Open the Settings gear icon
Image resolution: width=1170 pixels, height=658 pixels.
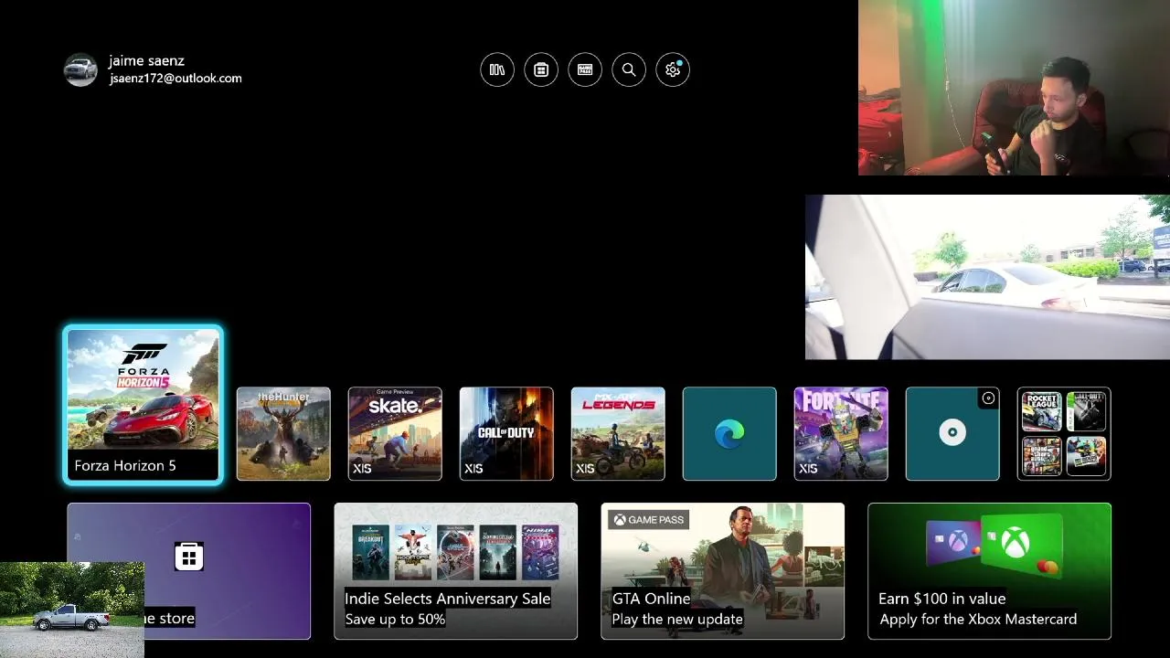point(673,69)
